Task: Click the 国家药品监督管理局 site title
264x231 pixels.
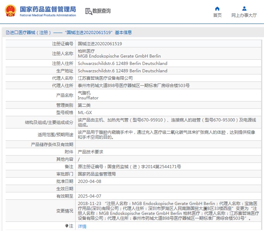Action: [48, 9]
